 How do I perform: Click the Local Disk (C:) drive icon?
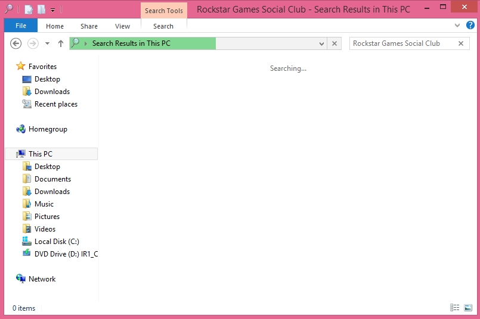click(27, 241)
